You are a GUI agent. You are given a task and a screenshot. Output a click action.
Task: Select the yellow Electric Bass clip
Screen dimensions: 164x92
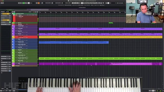click(x=101, y=37)
